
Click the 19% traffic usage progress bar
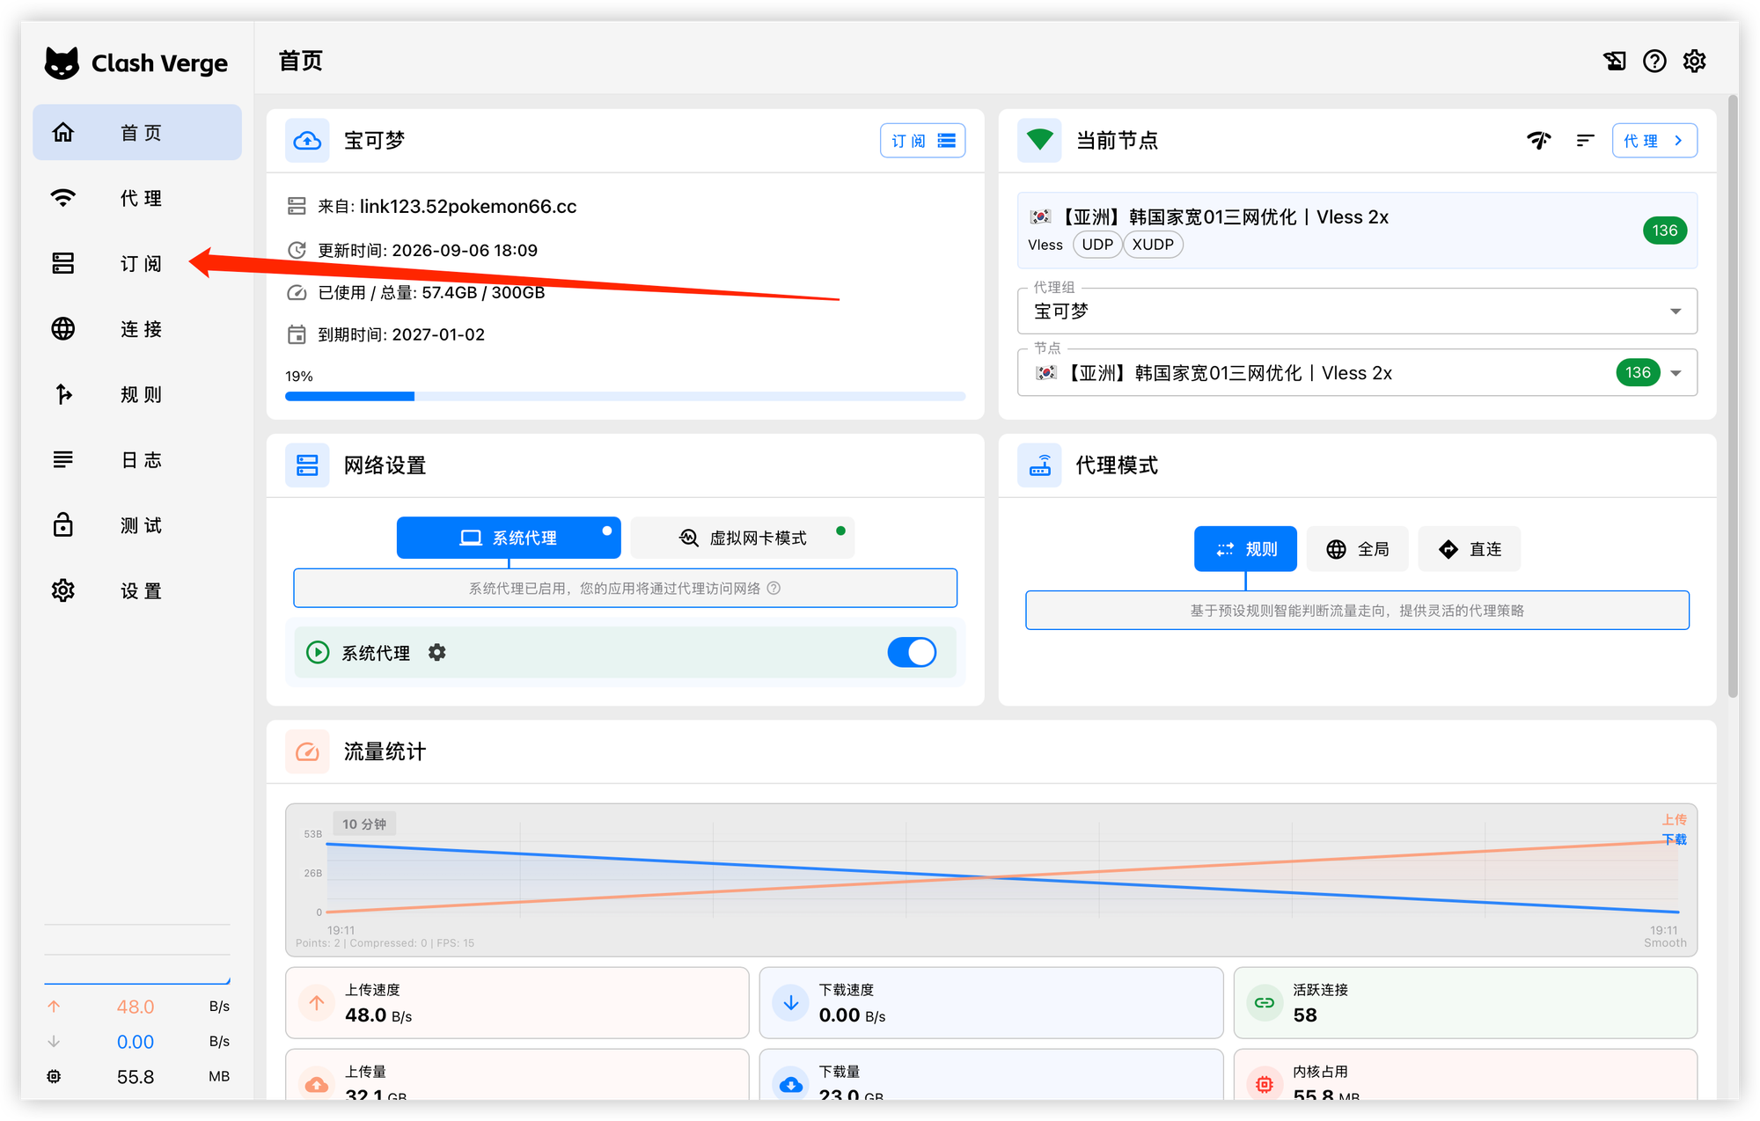tap(625, 397)
